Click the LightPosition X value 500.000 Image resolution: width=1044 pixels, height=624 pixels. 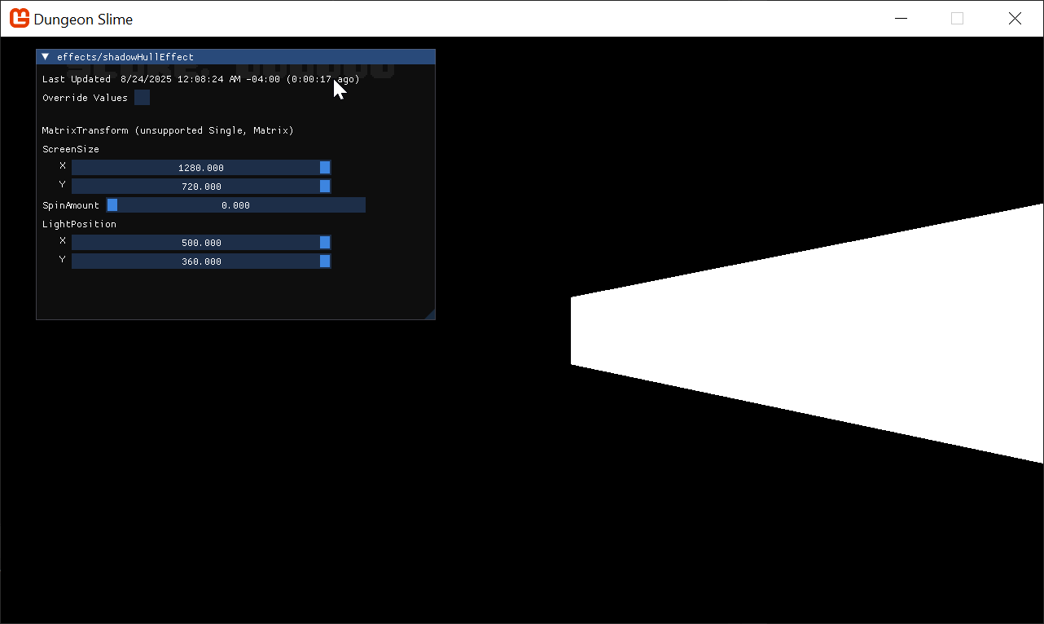coord(200,243)
